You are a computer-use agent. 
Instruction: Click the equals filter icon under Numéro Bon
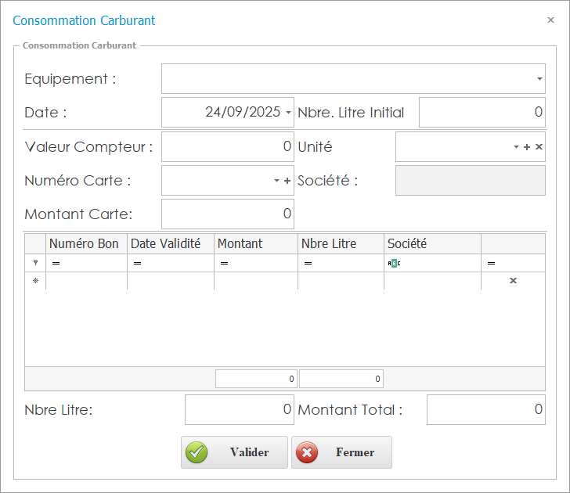click(56, 264)
